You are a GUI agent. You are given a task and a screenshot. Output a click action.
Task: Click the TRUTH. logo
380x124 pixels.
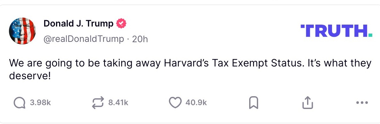coord(336,30)
